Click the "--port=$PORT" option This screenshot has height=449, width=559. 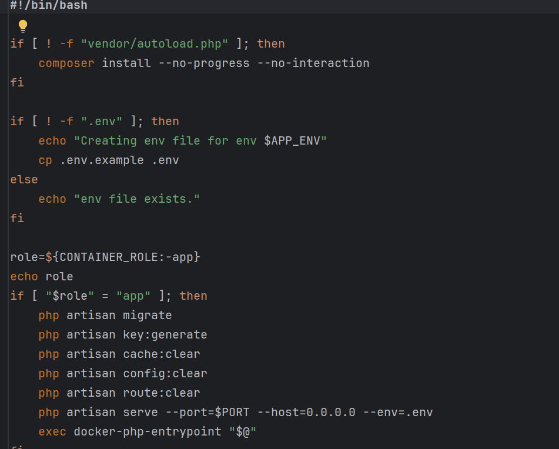coord(207,413)
